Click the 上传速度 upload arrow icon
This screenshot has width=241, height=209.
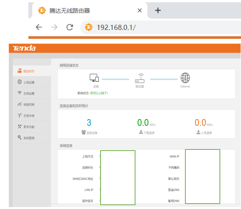point(198,132)
